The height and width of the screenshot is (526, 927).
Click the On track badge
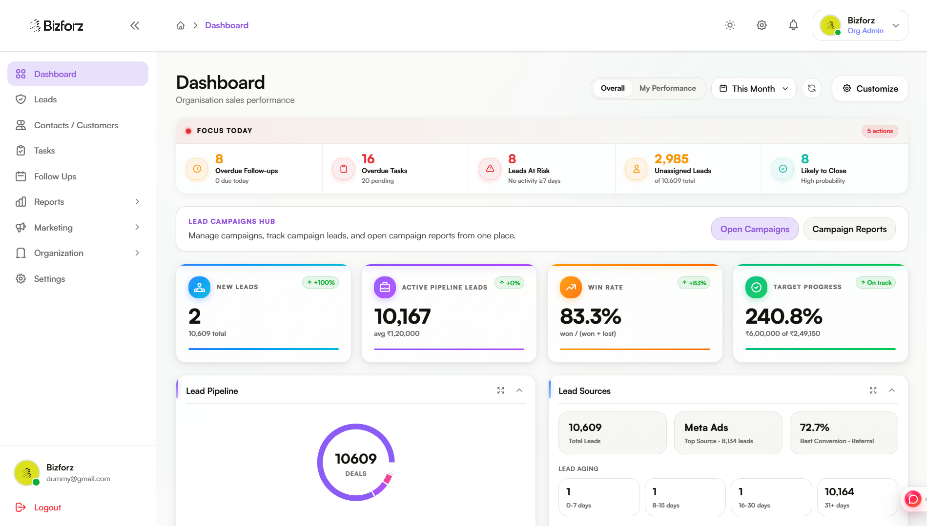[876, 283]
